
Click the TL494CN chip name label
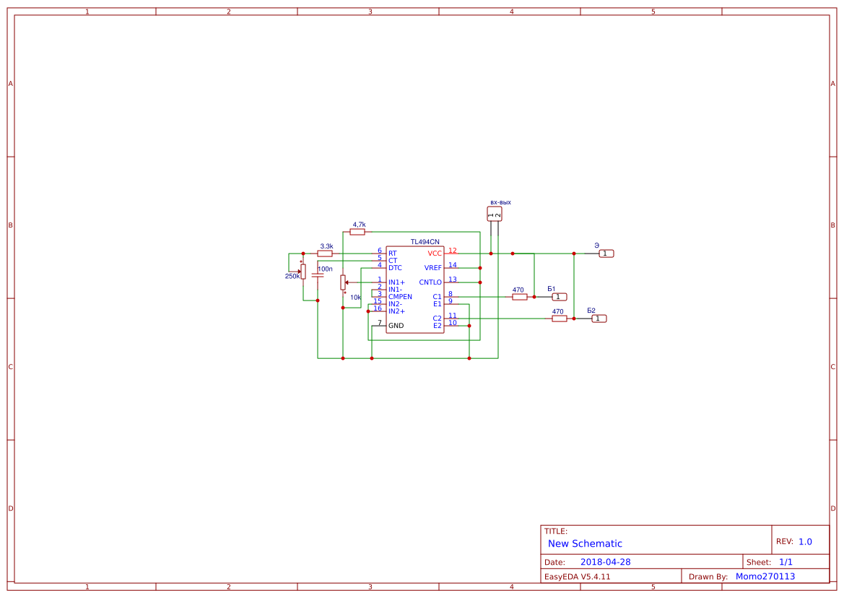(425, 242)
